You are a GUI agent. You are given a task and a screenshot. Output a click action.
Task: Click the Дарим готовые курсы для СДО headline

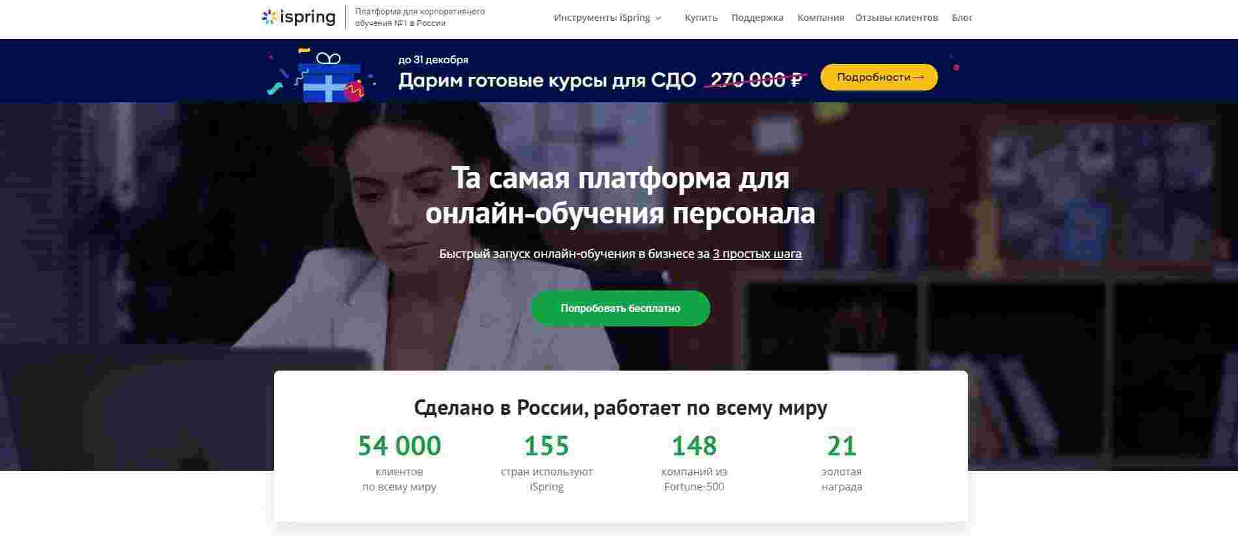547,80
